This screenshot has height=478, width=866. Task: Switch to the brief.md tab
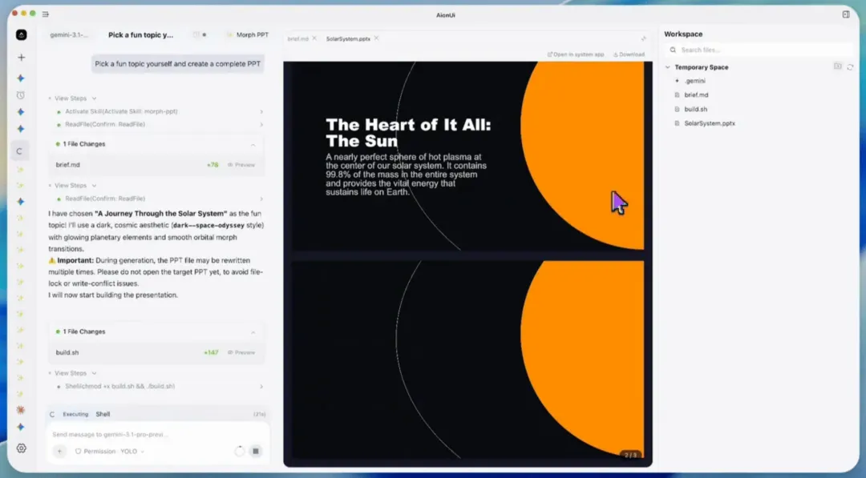click(x=297, y=38)
